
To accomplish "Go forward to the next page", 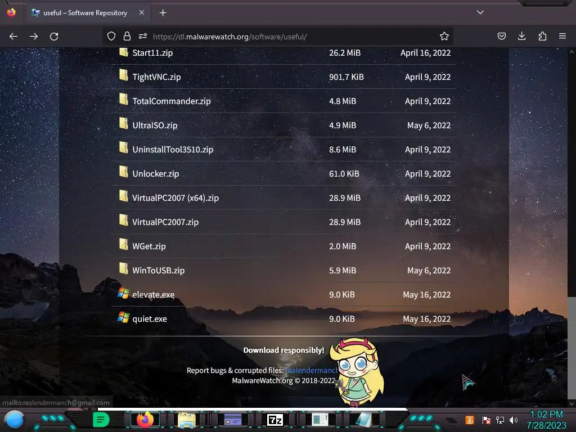I will click(x=34, y=37).
